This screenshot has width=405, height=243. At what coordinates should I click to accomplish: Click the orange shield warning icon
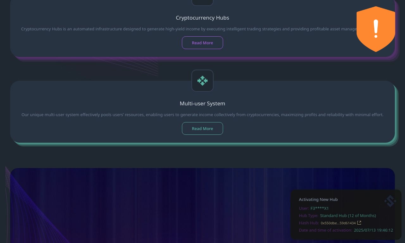click(376, 29)
